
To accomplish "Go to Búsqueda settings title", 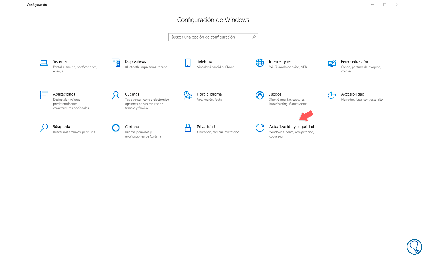I will click(x=61, y=127).
